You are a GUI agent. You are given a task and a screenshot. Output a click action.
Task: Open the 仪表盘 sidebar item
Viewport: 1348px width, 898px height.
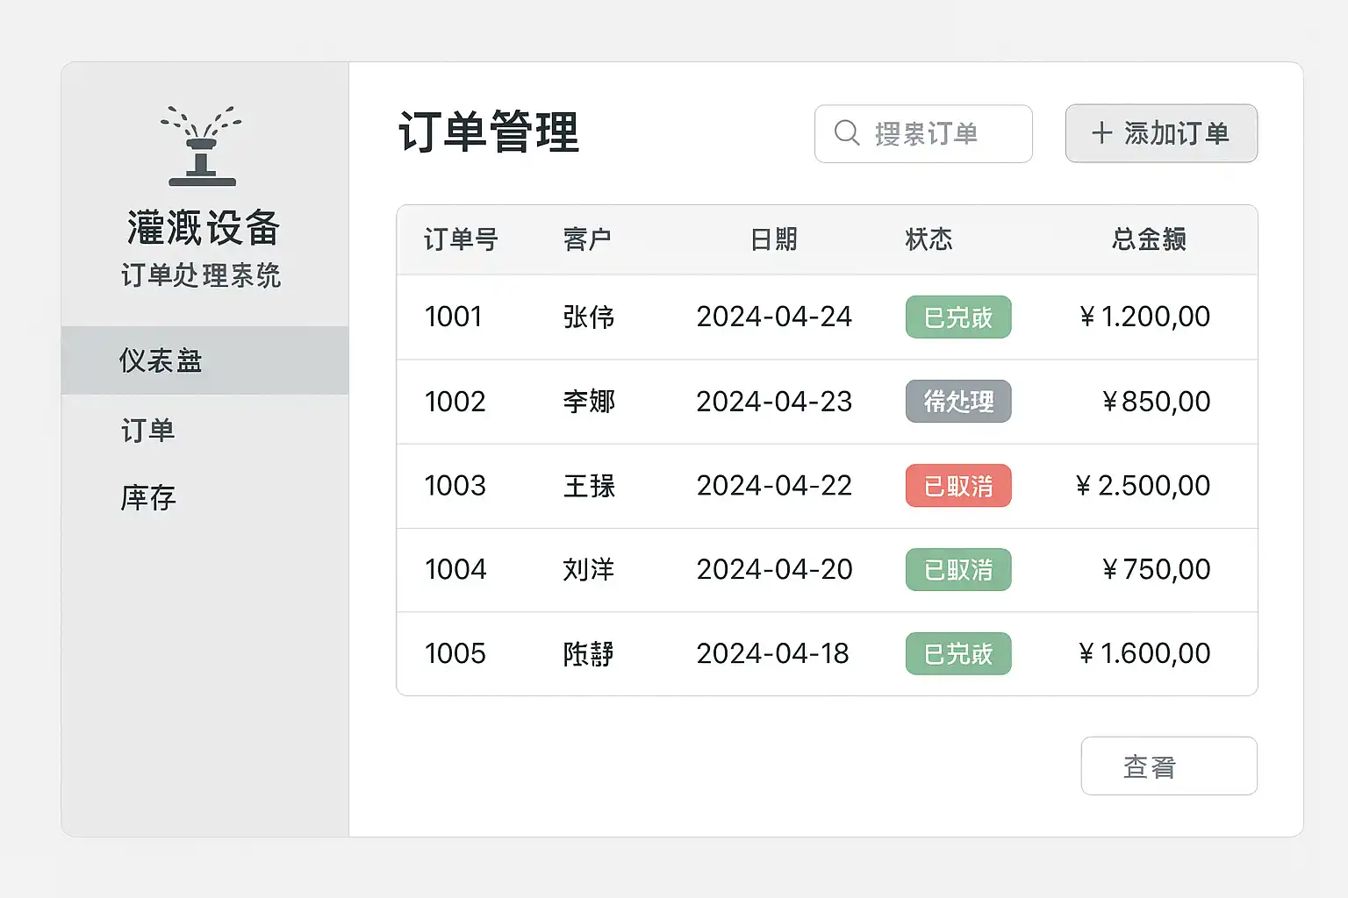161,360
